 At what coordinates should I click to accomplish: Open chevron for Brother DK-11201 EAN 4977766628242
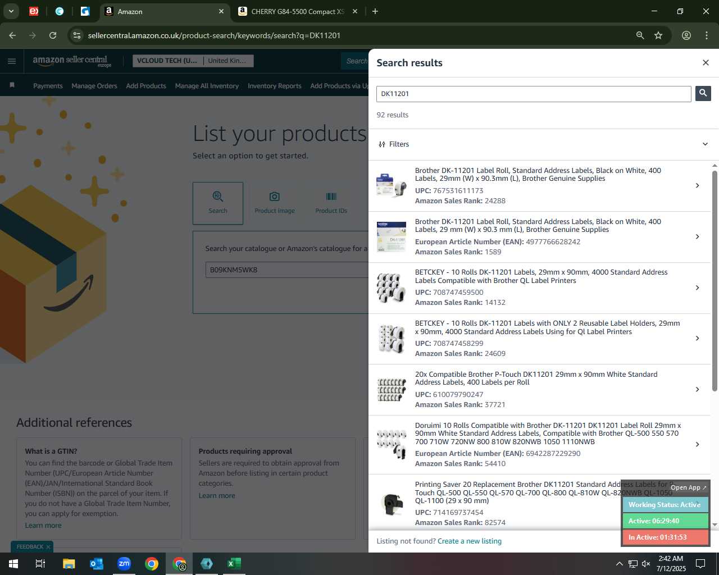click(x=697, y=236)
